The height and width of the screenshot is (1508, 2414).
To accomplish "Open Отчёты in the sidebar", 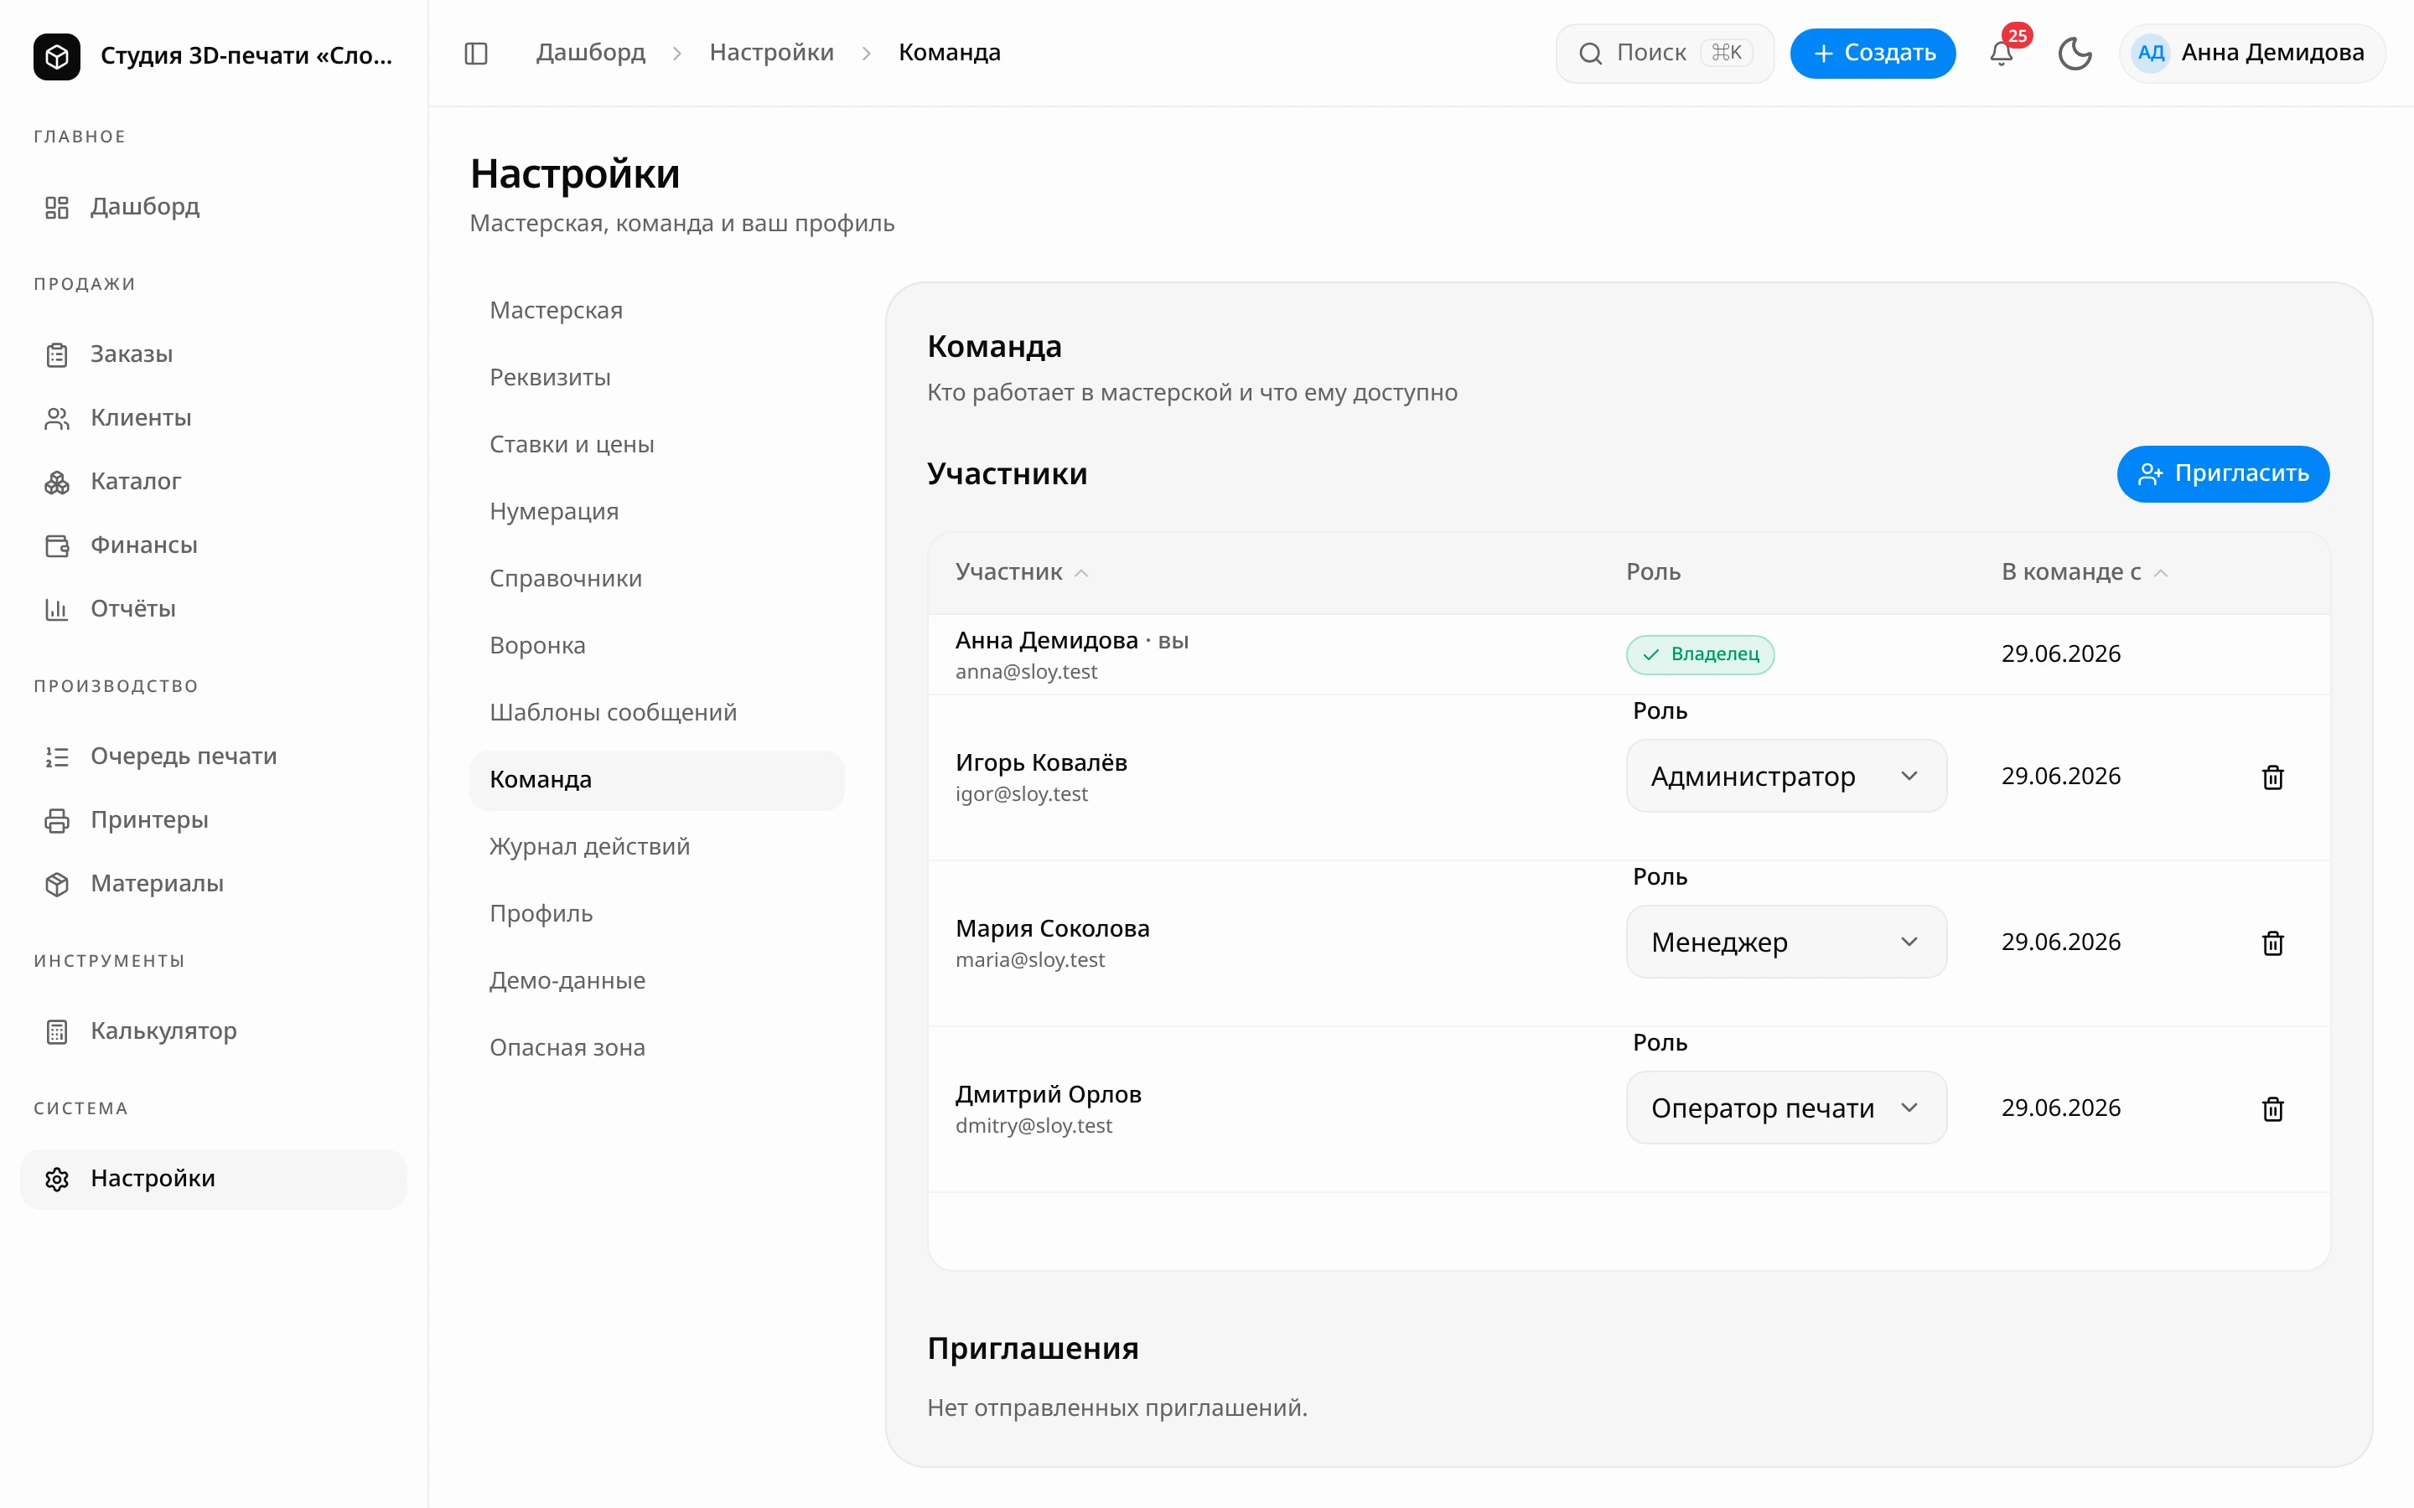I will [x=214, y=608].
